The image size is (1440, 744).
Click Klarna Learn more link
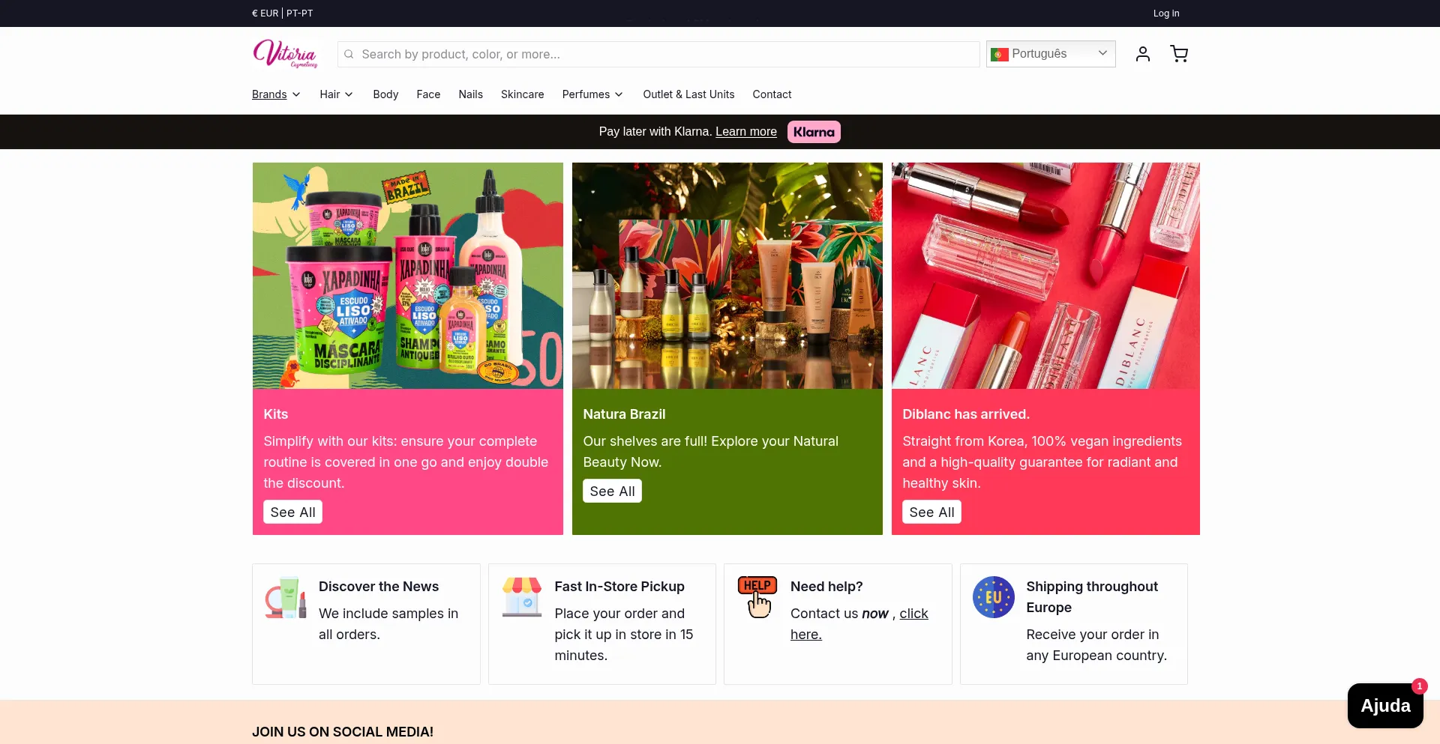pos(746,132)
